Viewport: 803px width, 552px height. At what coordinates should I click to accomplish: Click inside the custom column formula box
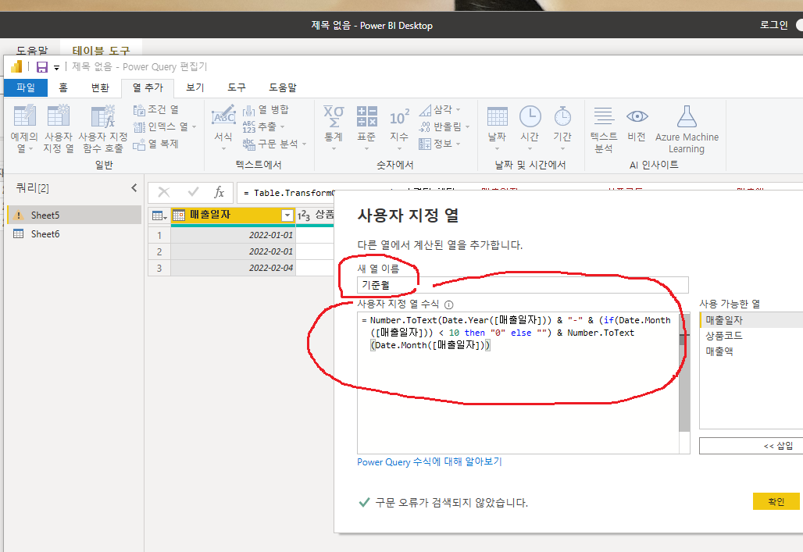518,382
